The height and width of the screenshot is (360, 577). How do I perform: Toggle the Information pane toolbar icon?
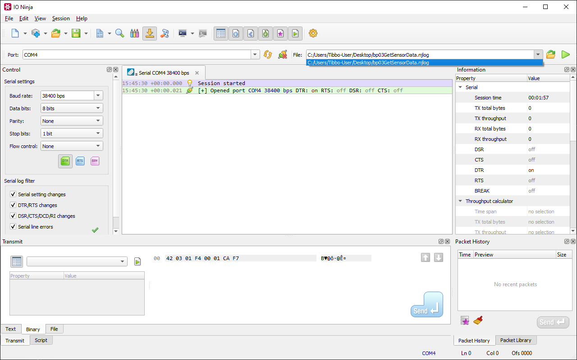click(x=236, y=33)
